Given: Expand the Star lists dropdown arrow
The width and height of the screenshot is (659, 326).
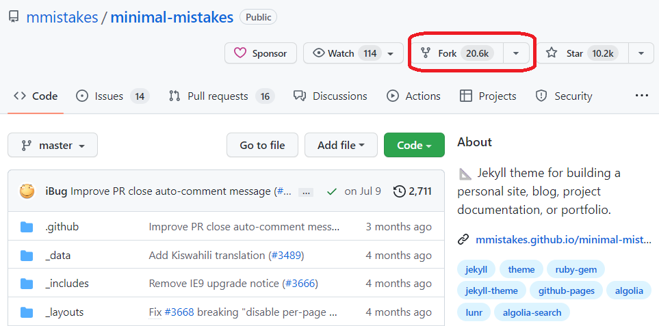Looking at the screenshot, I should point(641,53).
